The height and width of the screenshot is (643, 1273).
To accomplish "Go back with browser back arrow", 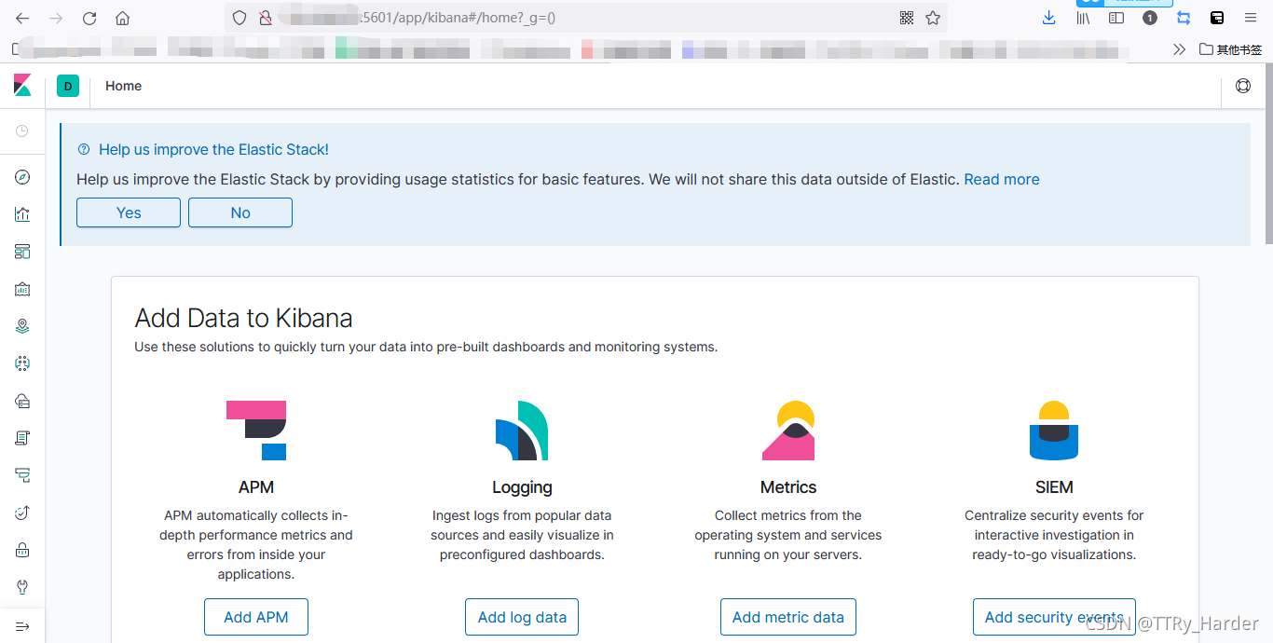I will click(x=22, y=18).
